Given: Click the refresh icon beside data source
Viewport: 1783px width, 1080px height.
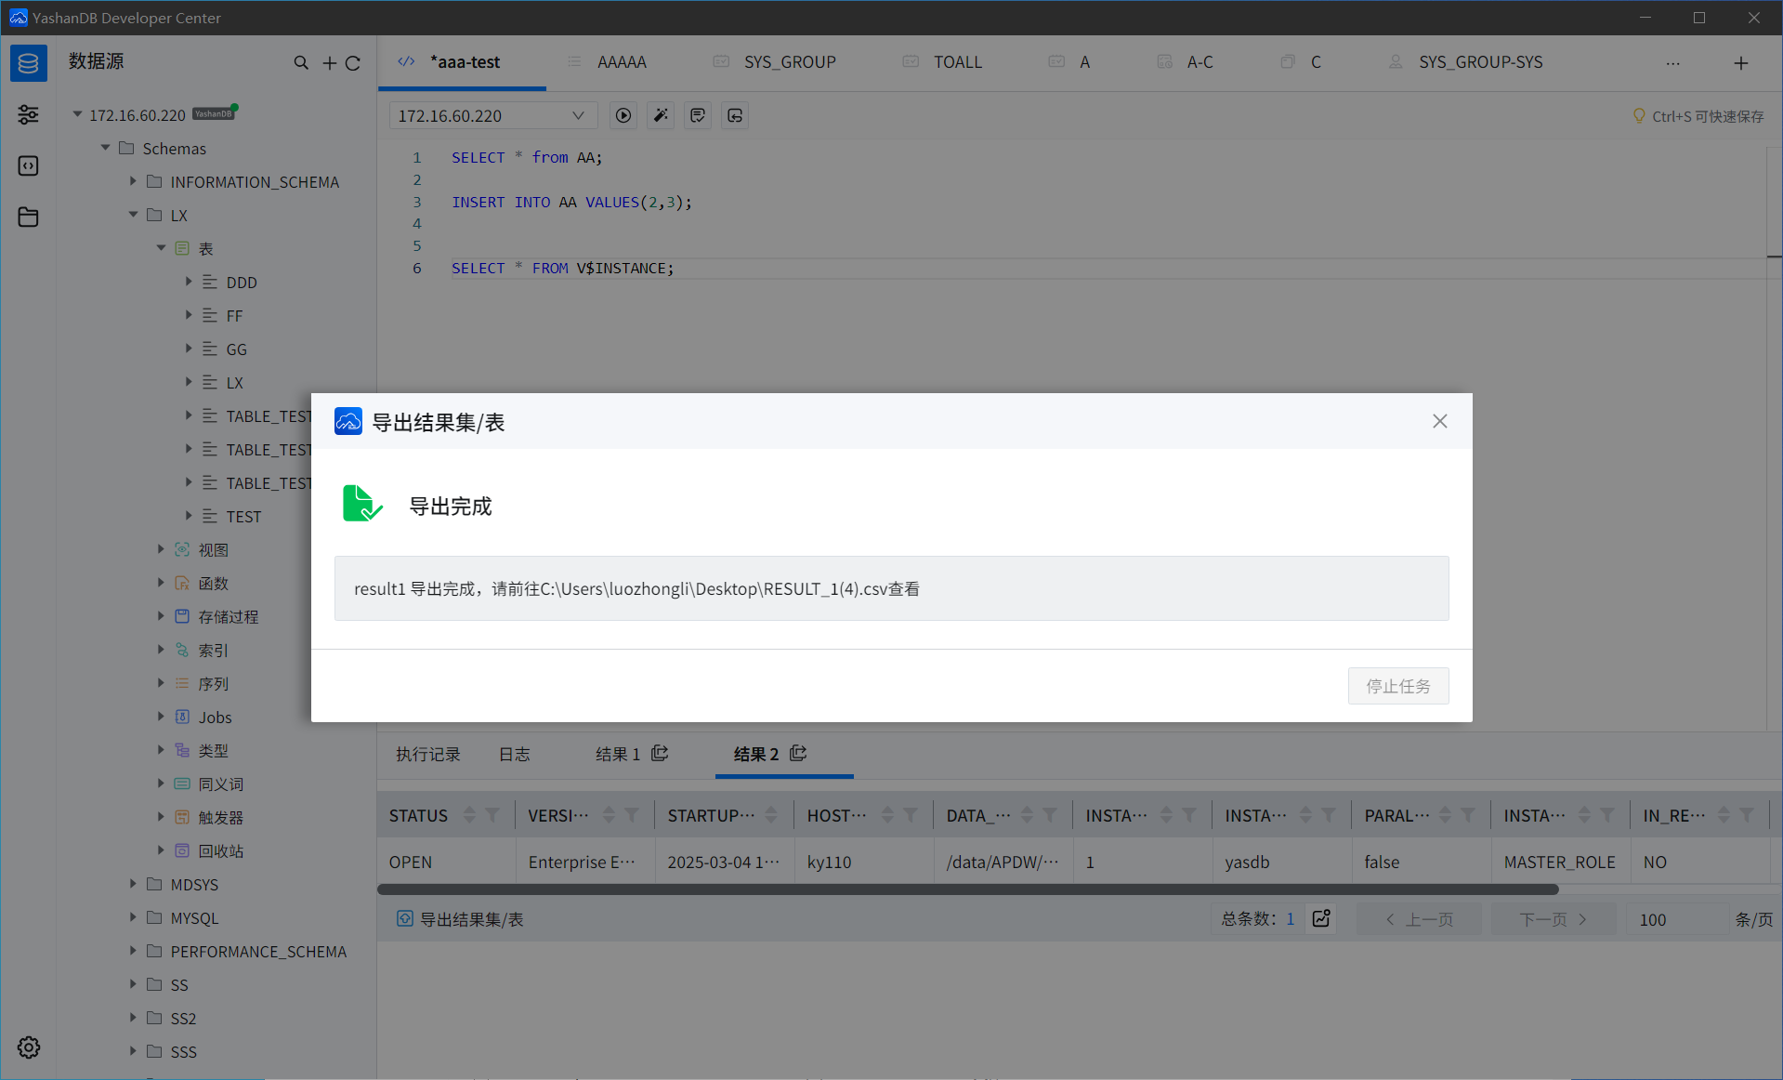Looking at the screenshot, I should point(353,62).
